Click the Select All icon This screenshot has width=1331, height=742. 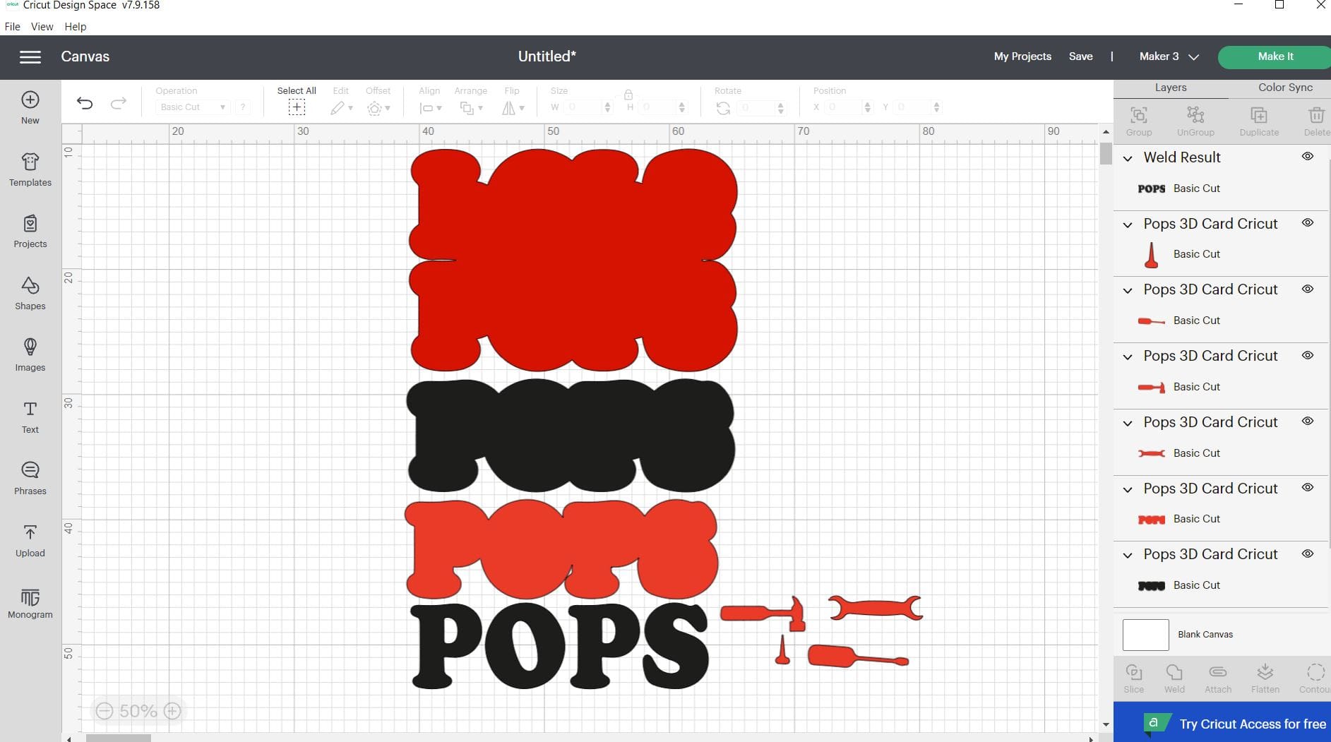[297, 107]
